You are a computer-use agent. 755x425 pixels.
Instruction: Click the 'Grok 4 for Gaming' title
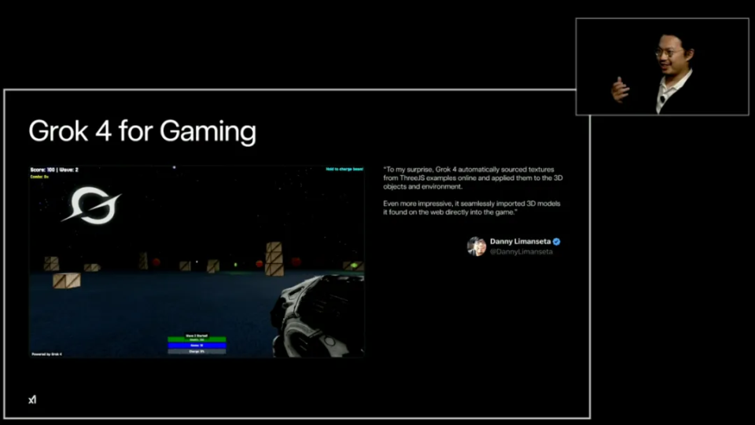(x=142, y=131)
